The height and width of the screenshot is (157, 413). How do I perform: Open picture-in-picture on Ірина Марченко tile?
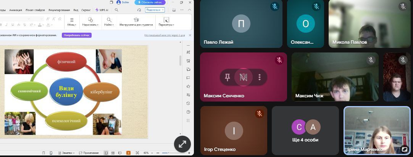click(x=404, y=150)
